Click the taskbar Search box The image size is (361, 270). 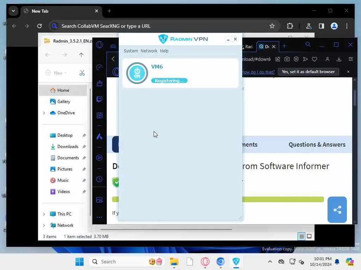[127, 262]
